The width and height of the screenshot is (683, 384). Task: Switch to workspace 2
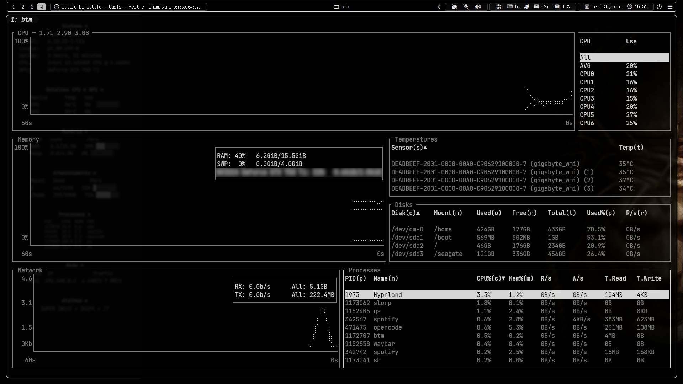tap(23, 7)
